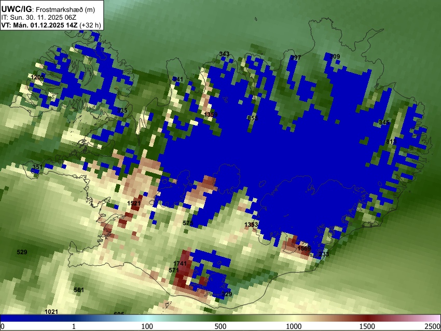
Task: Click the '813' value in the east
Action: pos(391,142)
